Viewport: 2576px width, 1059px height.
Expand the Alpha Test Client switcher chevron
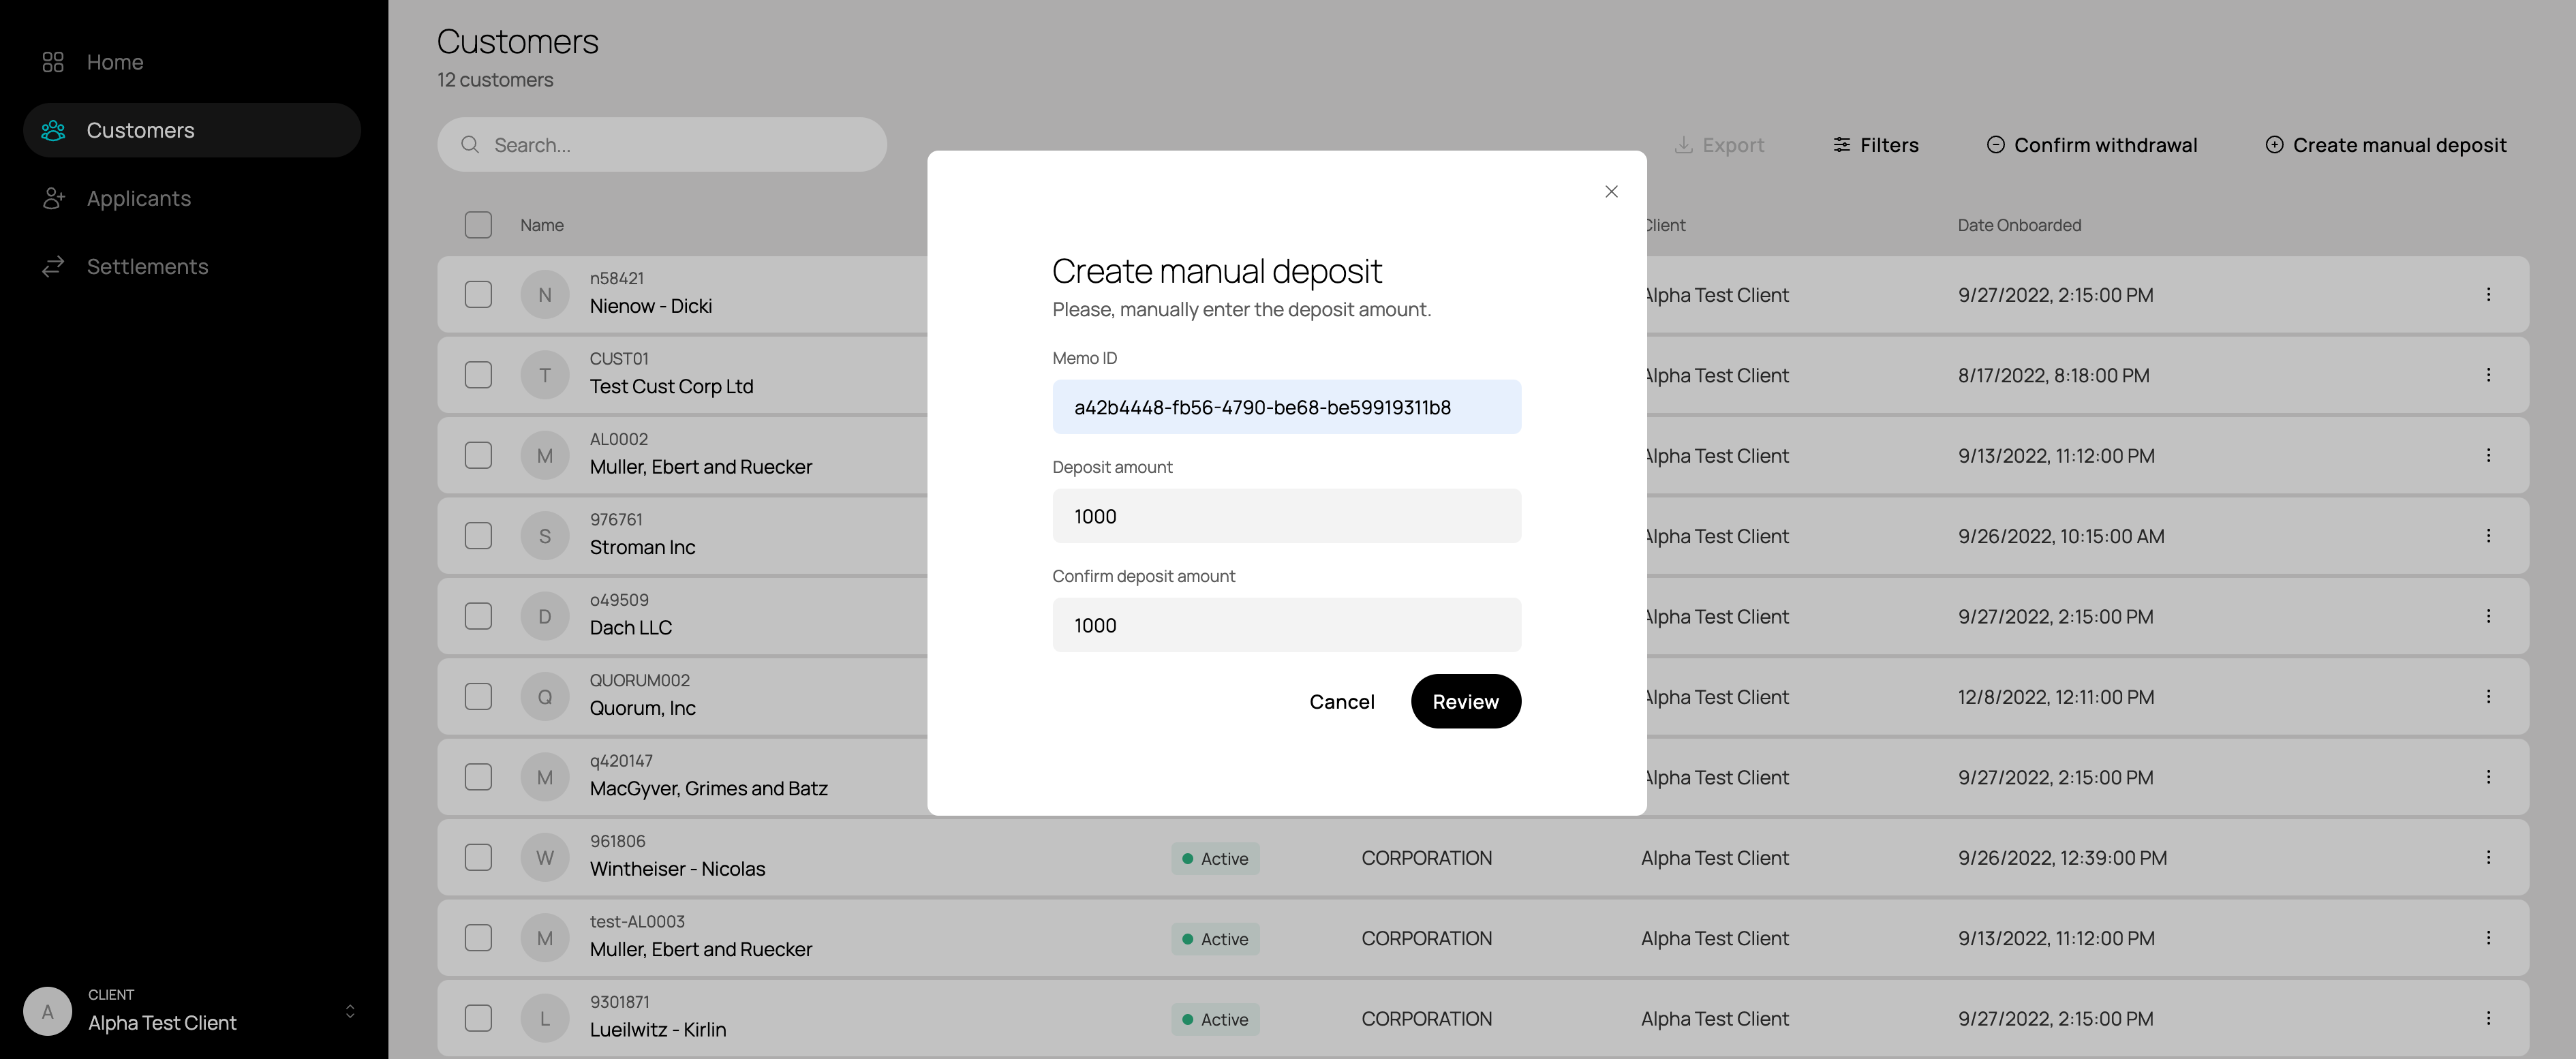(350, 1011)
